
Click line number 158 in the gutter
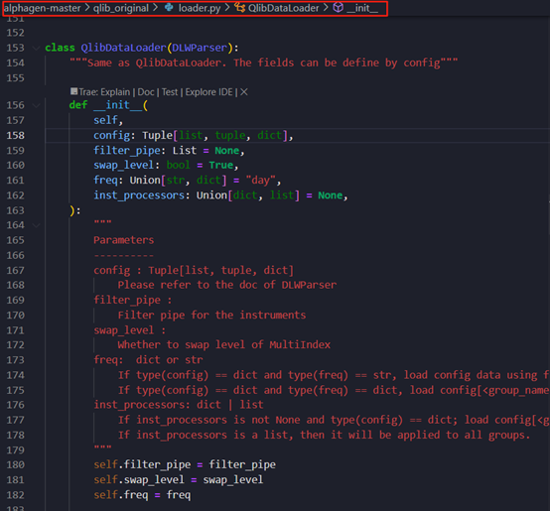16,135
